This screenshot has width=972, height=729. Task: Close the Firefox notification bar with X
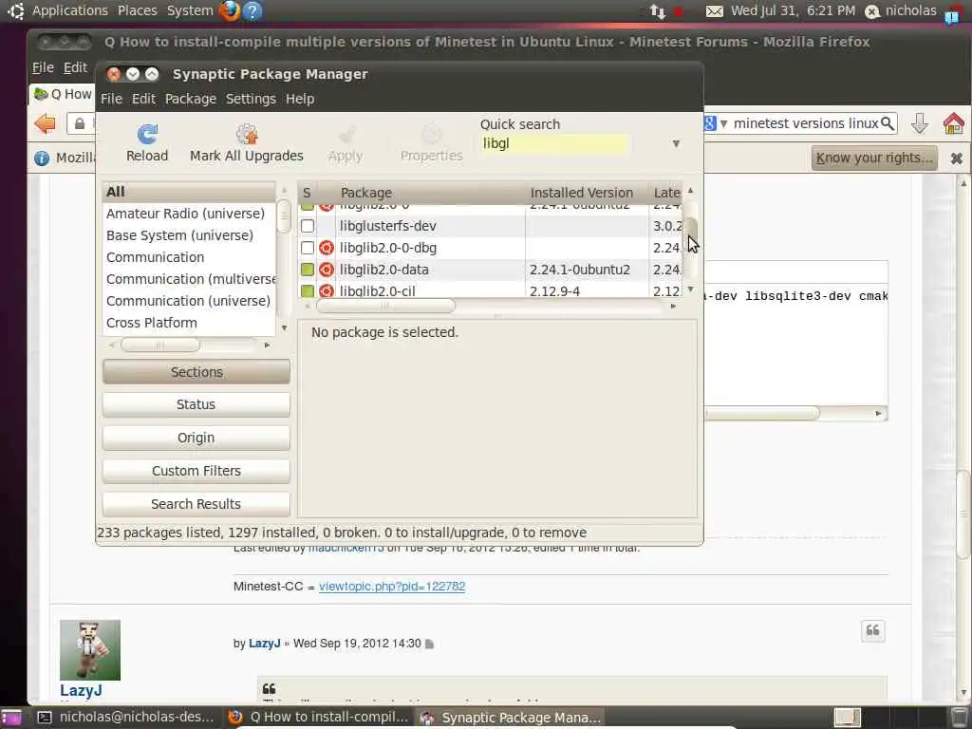coord(957,159)
